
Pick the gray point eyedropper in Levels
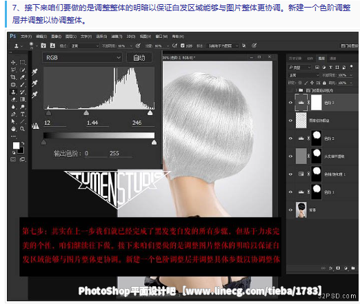34,83
